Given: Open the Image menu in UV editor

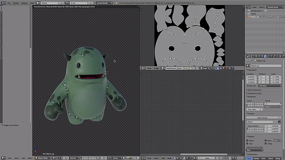Looking at the screenshot, I should pos(156,68).
